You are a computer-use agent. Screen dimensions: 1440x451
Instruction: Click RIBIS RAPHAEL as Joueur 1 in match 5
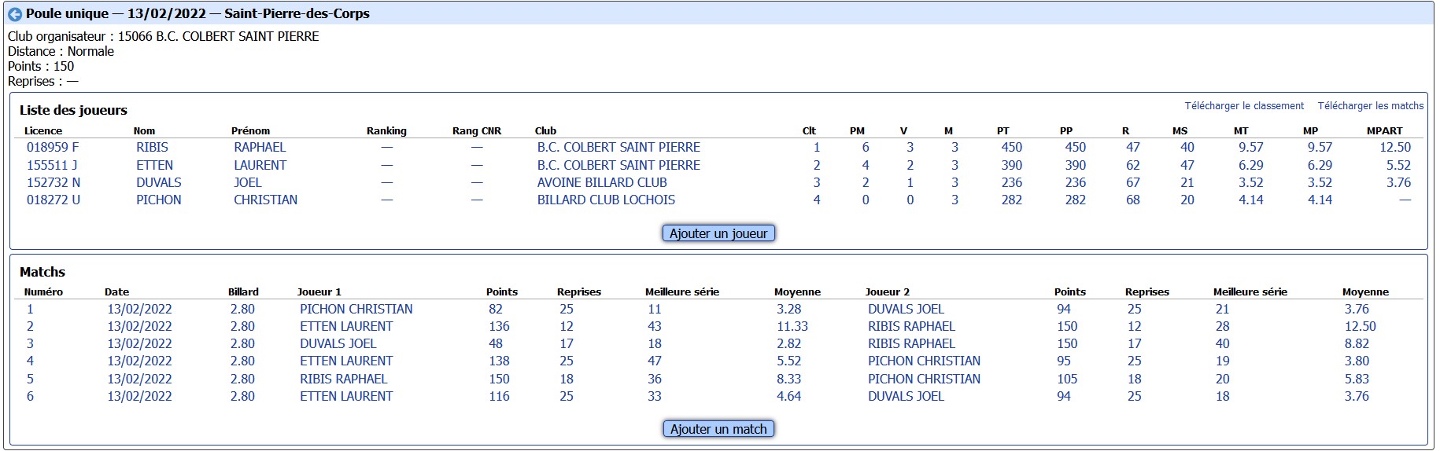click(x=343, y=379)
